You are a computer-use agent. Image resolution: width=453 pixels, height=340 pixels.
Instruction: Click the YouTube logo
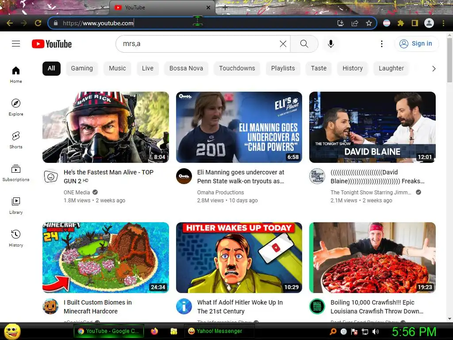click(x=52, y=44)
